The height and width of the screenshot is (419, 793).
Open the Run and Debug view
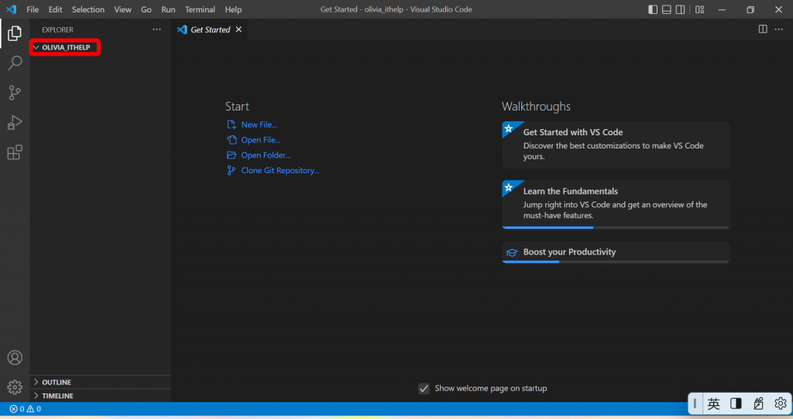[x=15, y=123]
